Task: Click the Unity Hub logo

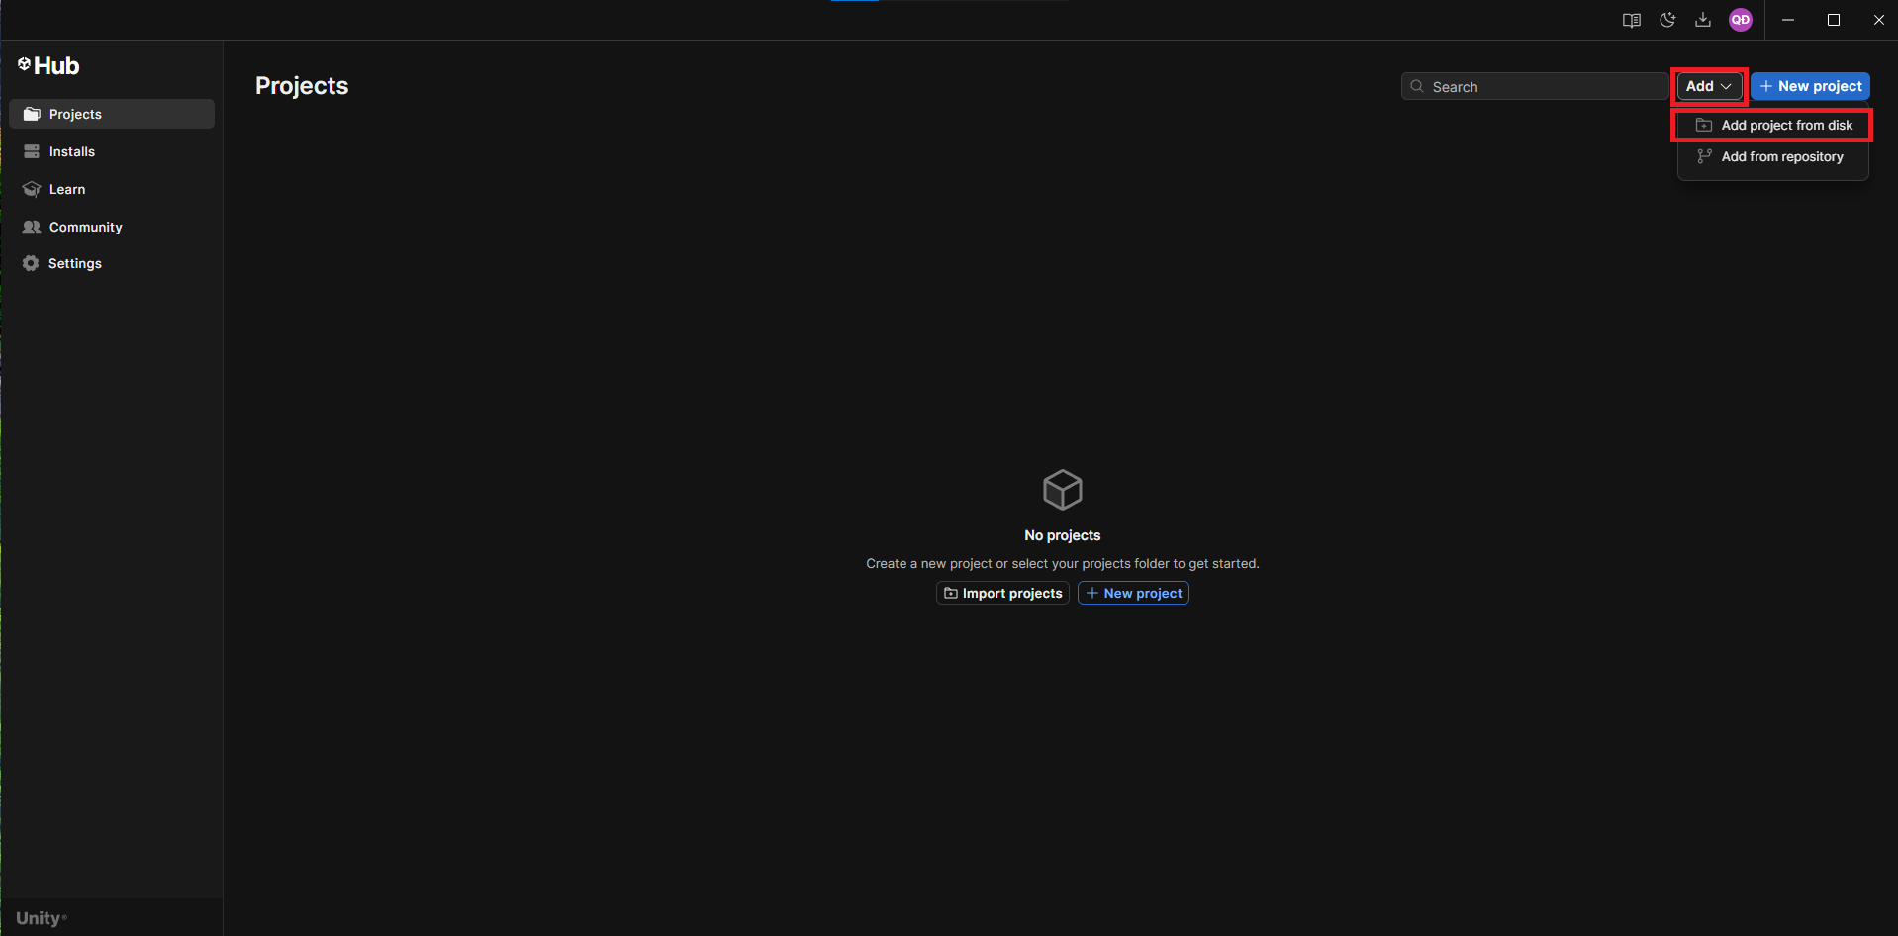Action: 48,66
